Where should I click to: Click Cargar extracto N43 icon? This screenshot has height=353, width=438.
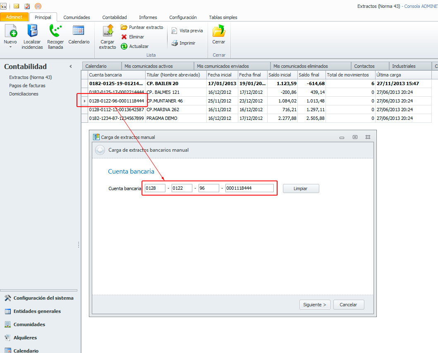point(108,31)
